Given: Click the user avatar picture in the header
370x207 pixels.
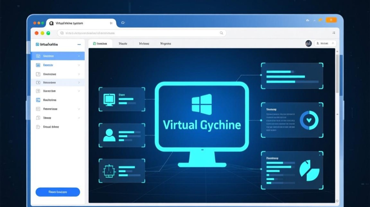Looking at the screenshot, I should [308, 43].
